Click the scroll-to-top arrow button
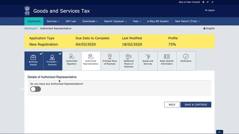The image size is (239, 134). click(220, 132)
